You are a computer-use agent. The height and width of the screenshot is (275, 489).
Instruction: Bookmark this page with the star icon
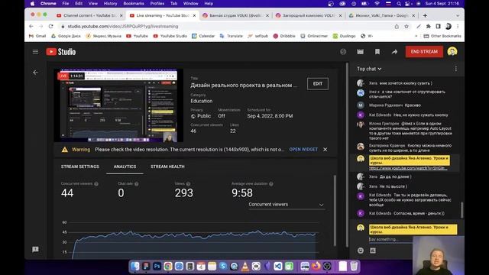406,27
